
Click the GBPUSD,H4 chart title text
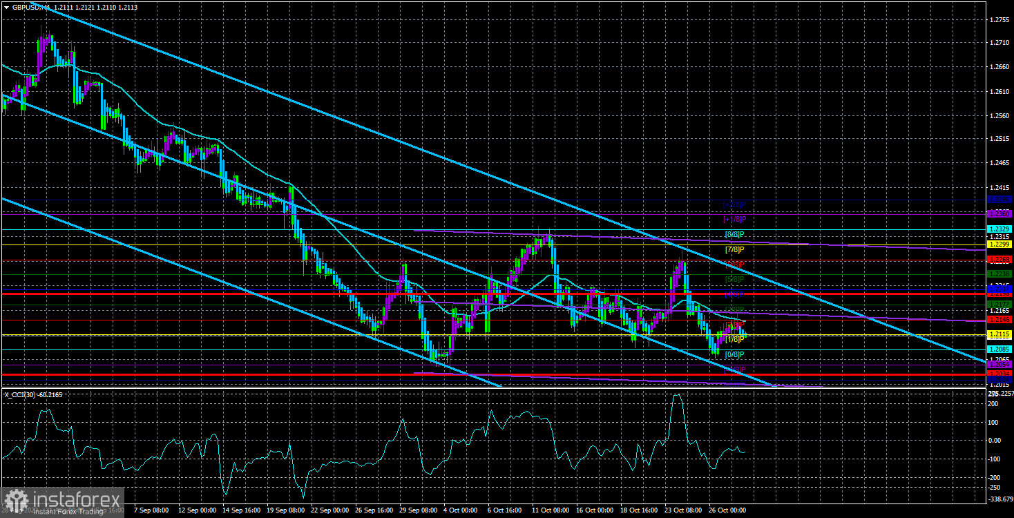[x=30, y=6]
